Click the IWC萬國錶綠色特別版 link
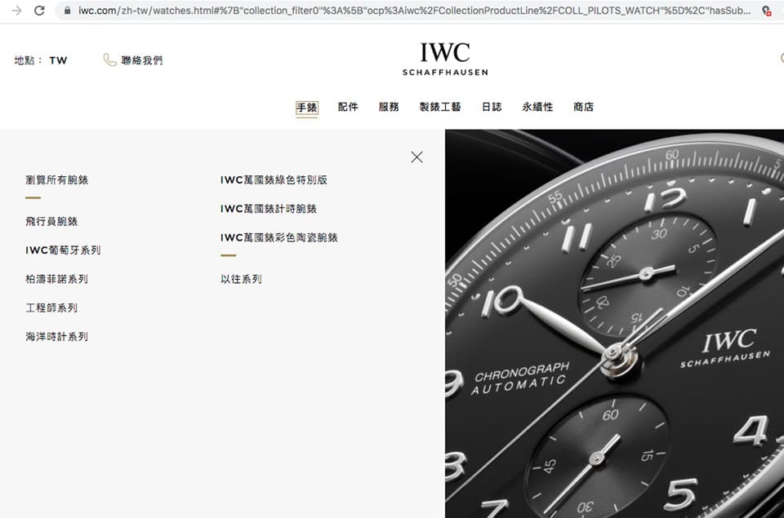This screenshot has height=518, width=784. point(274,179)
